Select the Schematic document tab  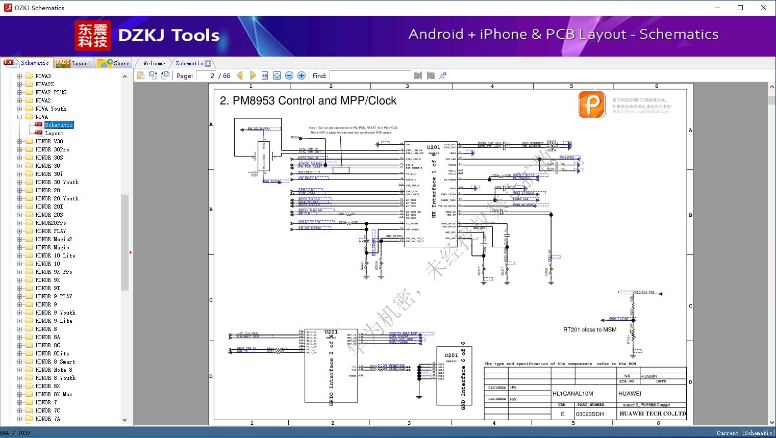click(189, 64)
